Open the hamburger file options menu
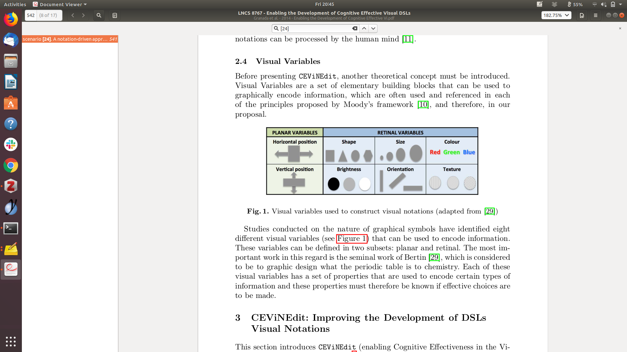This screenshot has width=627, height=352. 595,15
